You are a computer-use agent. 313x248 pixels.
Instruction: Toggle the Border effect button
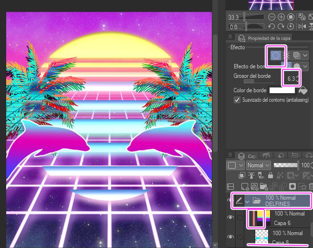[276, 55]
